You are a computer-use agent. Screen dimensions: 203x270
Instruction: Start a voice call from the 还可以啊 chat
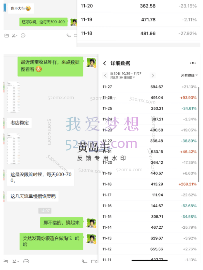point(69,36)
